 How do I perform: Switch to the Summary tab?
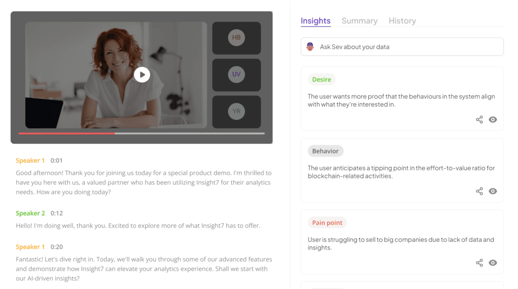tap(360, 21)
